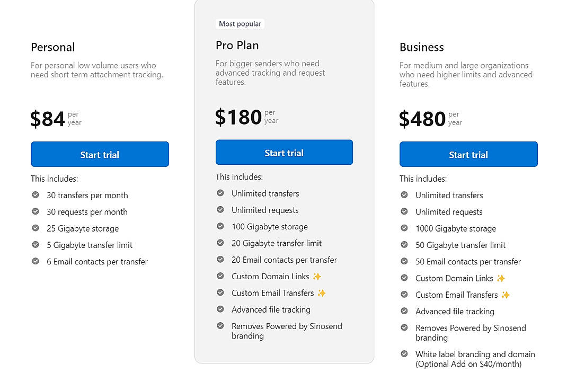Click the checkmark next to Unlimited requests in Business
Image resolution: width=567 pixels, height=382 pixels.
[x=404, y=212]
